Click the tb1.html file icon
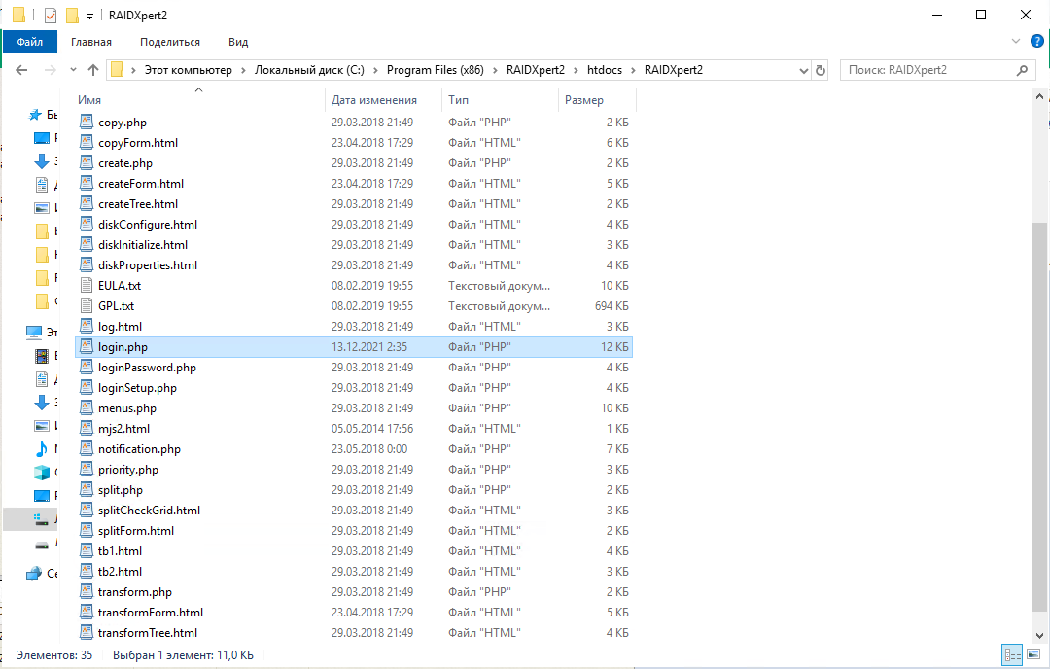 pyautogui.click(x=87, y=551)
